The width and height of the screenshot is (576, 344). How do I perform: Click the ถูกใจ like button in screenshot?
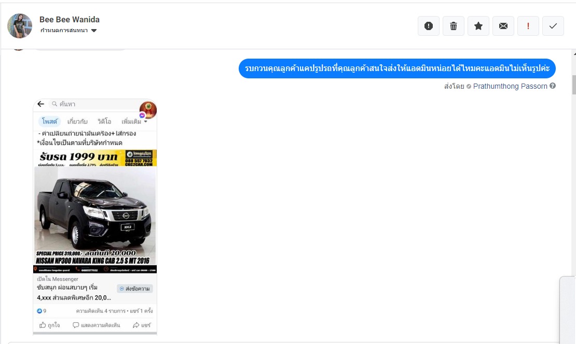[x=50, y=325]
